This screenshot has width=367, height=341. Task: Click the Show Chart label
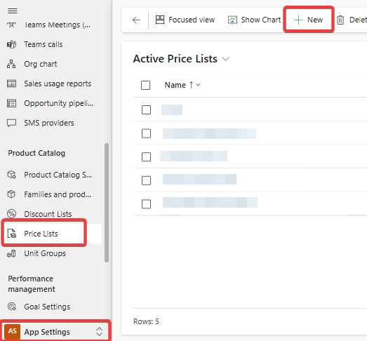click(x=261, y=20)
